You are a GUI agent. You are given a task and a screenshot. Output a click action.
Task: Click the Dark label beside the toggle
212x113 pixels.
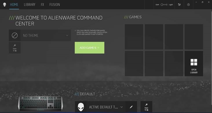click(x=157, y=5)
